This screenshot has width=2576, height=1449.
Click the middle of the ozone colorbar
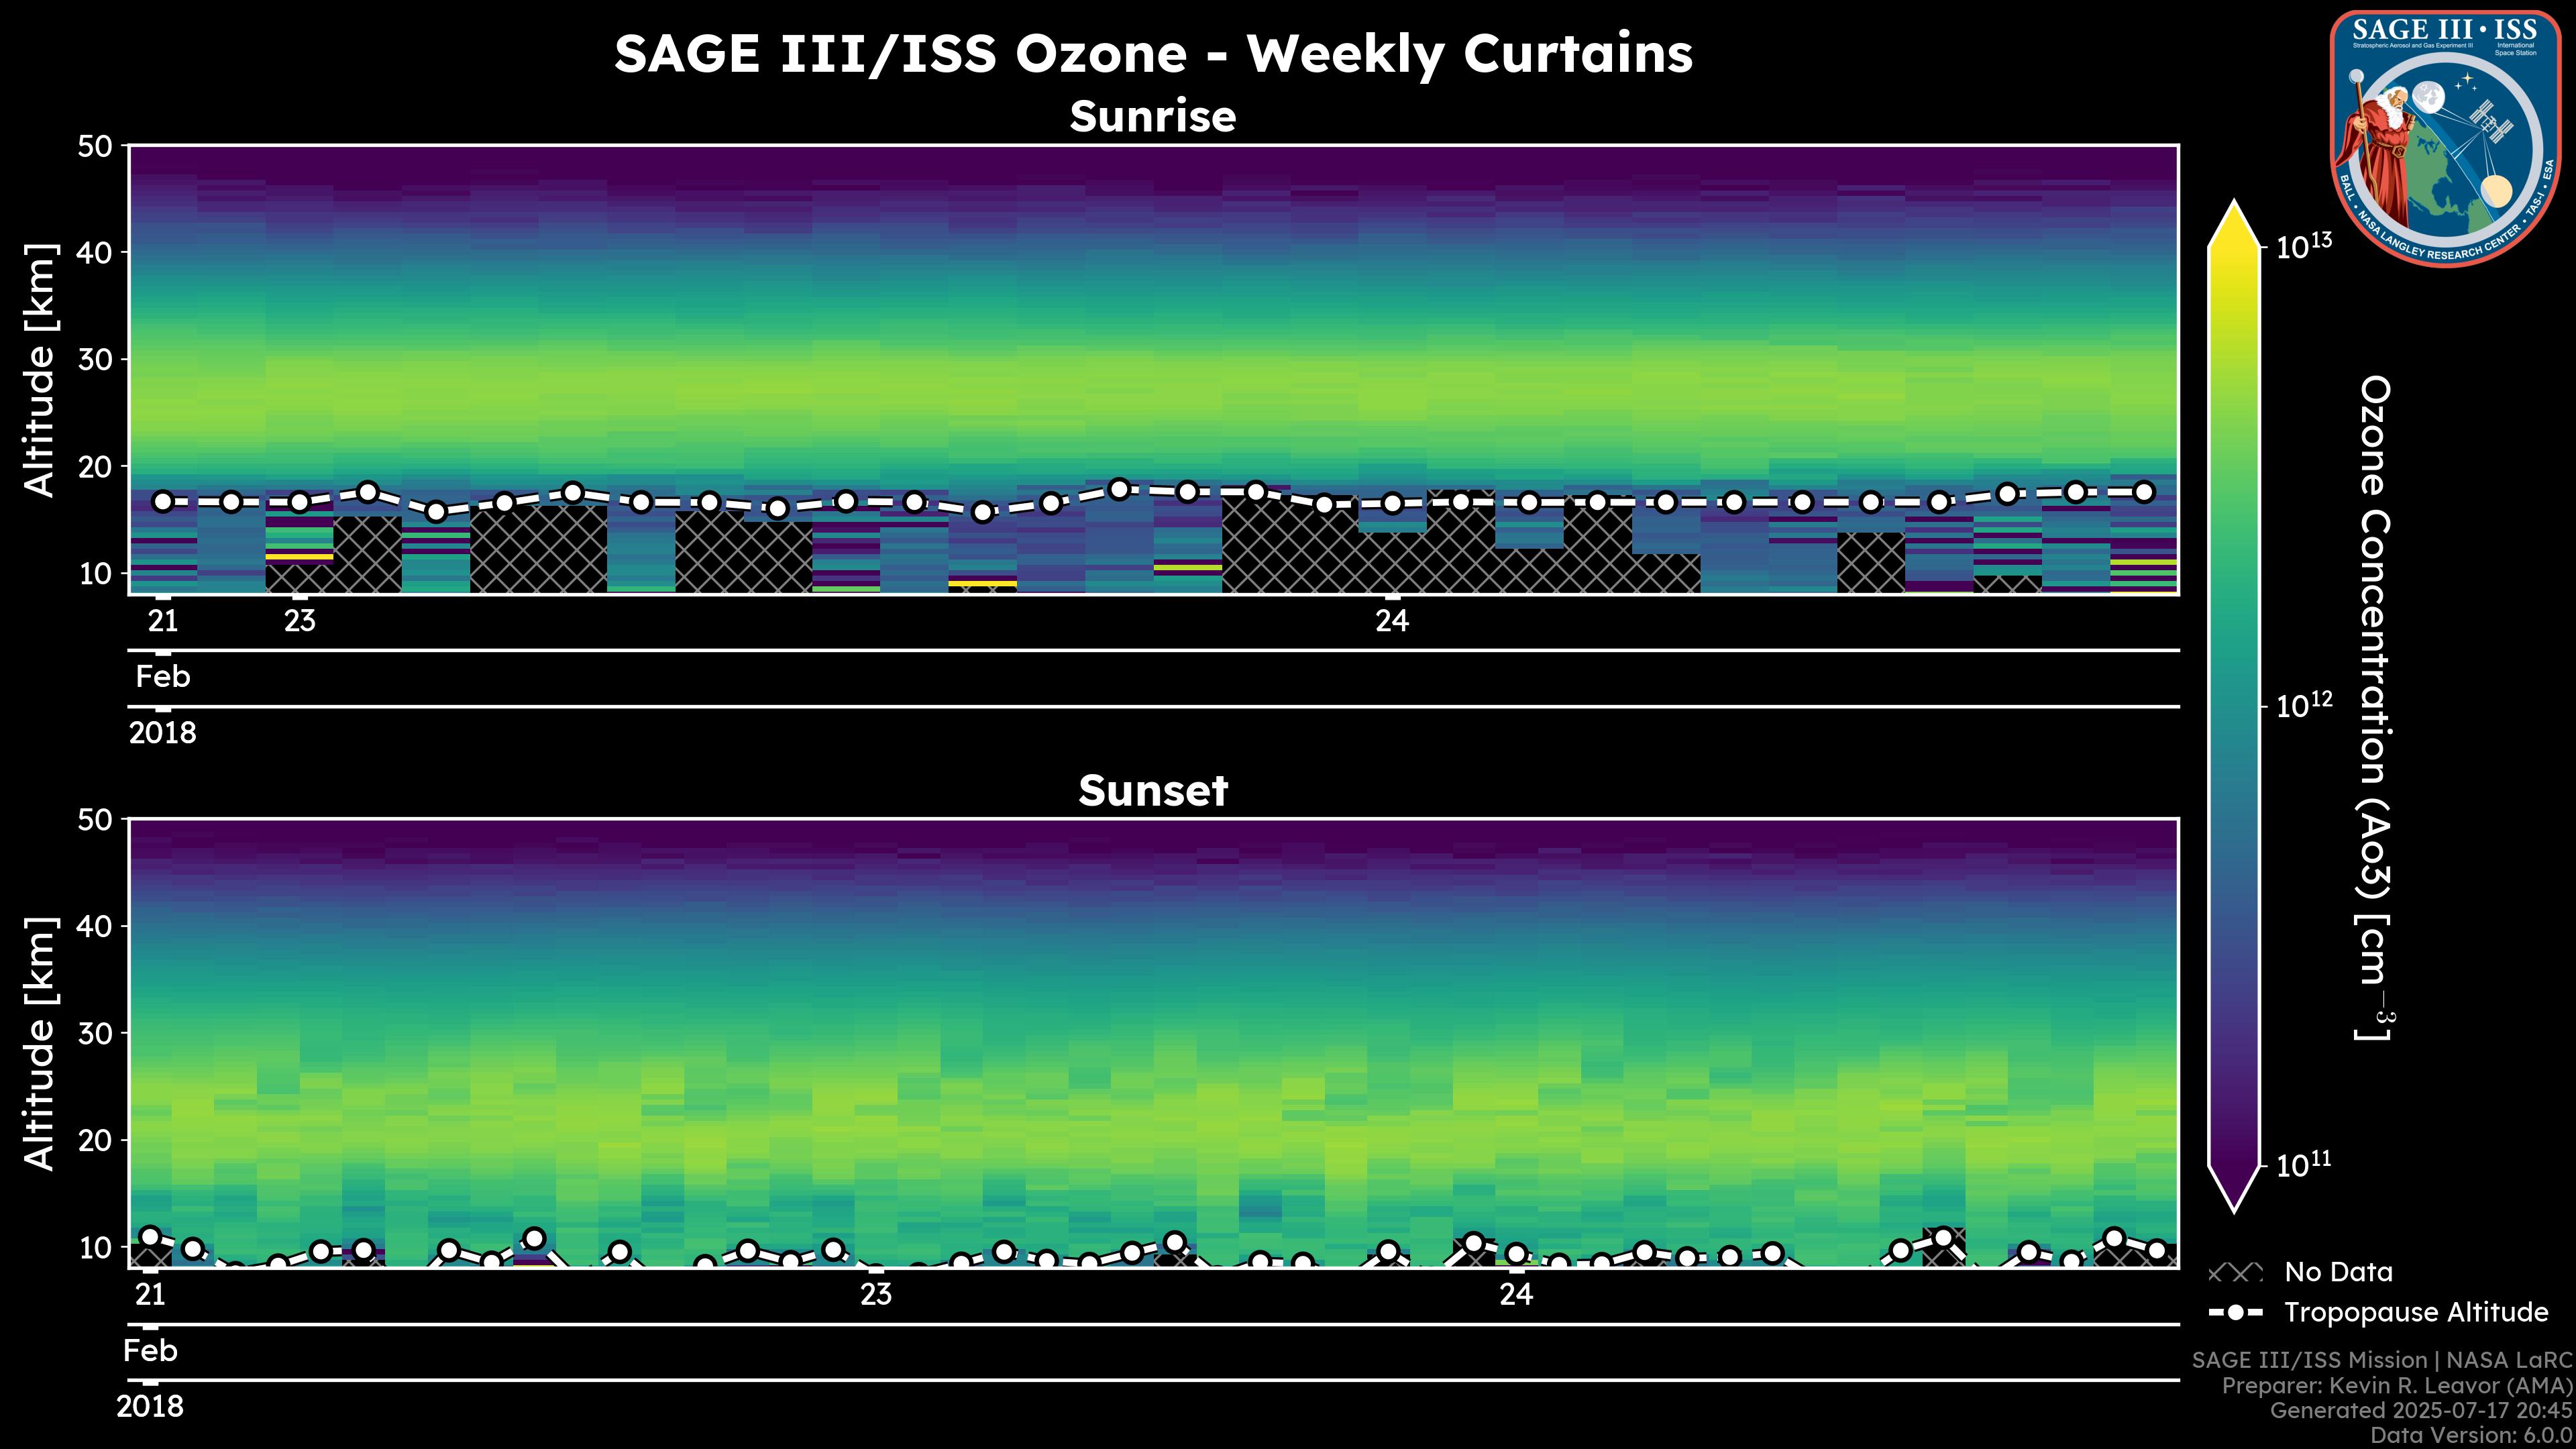coord(2234,707)
